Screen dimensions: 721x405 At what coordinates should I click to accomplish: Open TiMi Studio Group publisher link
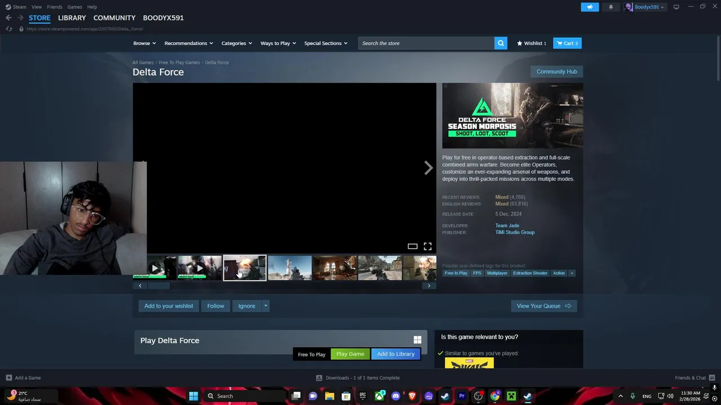click(515, 232)
